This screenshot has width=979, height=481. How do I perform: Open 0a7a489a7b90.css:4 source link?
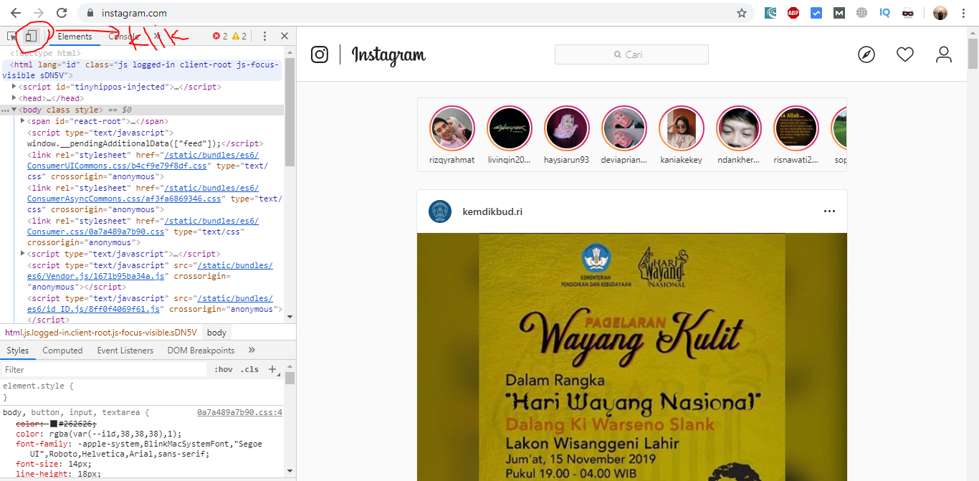239,413
